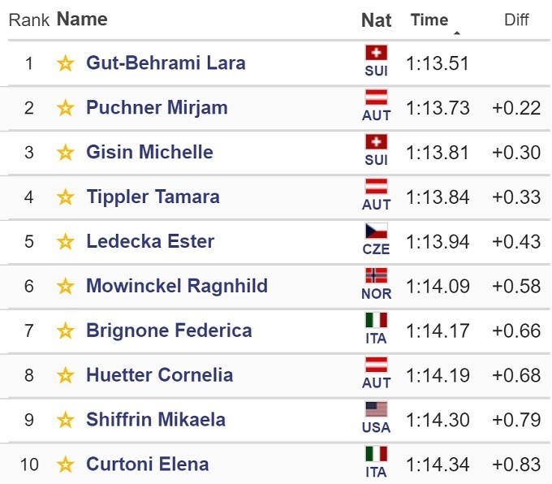
Task: Click the star icon next to Ledecka Ester
Action: pos(66,242)
